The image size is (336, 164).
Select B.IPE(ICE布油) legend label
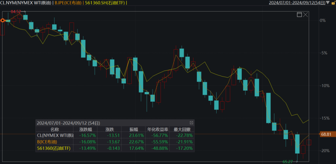point(68,3)
